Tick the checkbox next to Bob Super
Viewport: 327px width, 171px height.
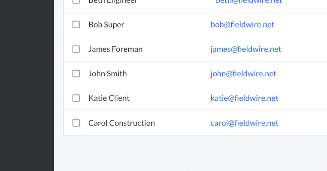pos(76,25)
